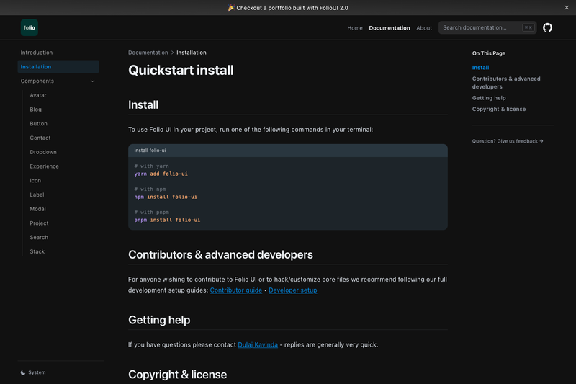
Task: Click the '# with pnpm' comment line
Action: click(151, 213)
